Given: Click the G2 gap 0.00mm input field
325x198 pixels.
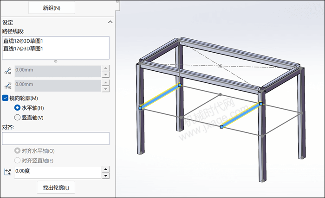Looking at the screenshot, I should [58, 86].
